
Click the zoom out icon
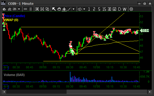[42, 9]
